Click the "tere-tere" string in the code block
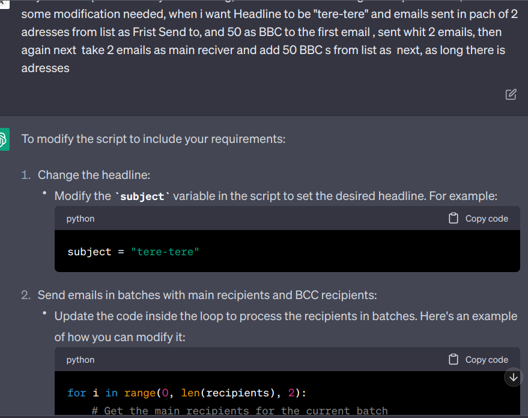The width and height of the screenshot is (528, 418). tap(165, 252)
